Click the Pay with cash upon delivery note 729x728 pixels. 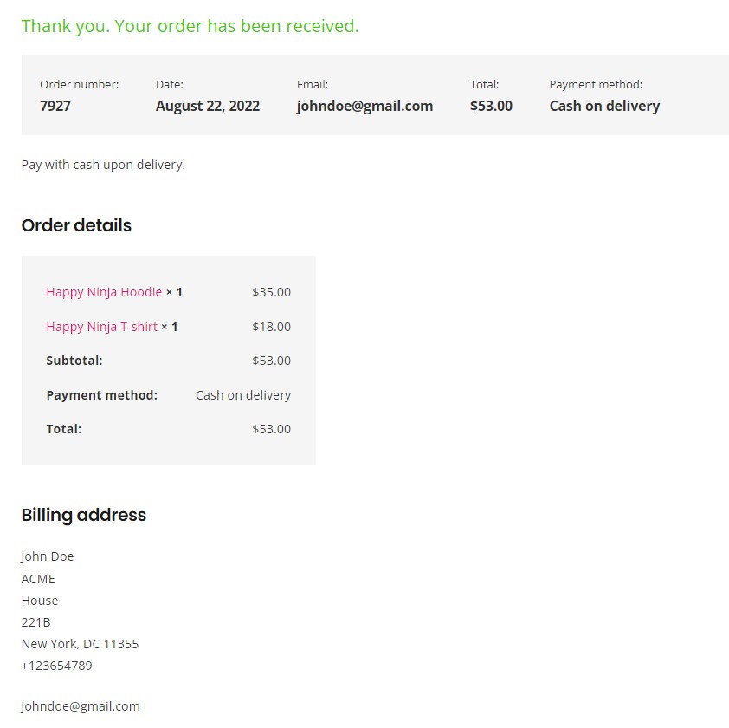tap(103, 165)
